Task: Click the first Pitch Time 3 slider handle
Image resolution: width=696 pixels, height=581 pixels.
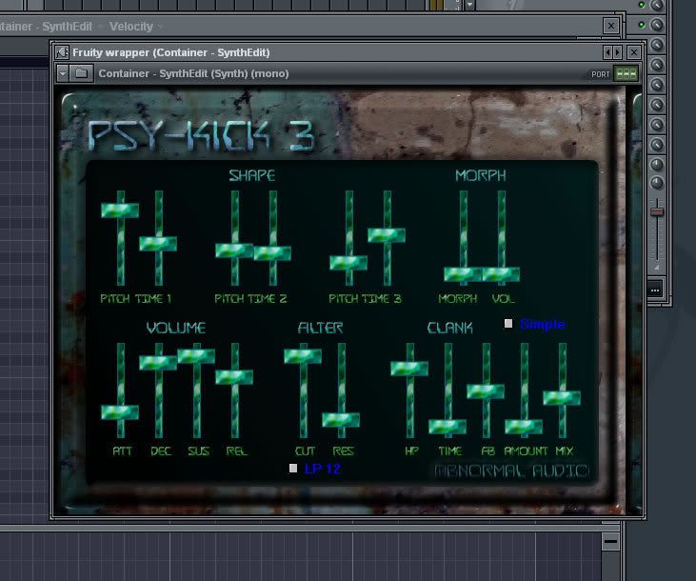Action: tap(348, 263)
